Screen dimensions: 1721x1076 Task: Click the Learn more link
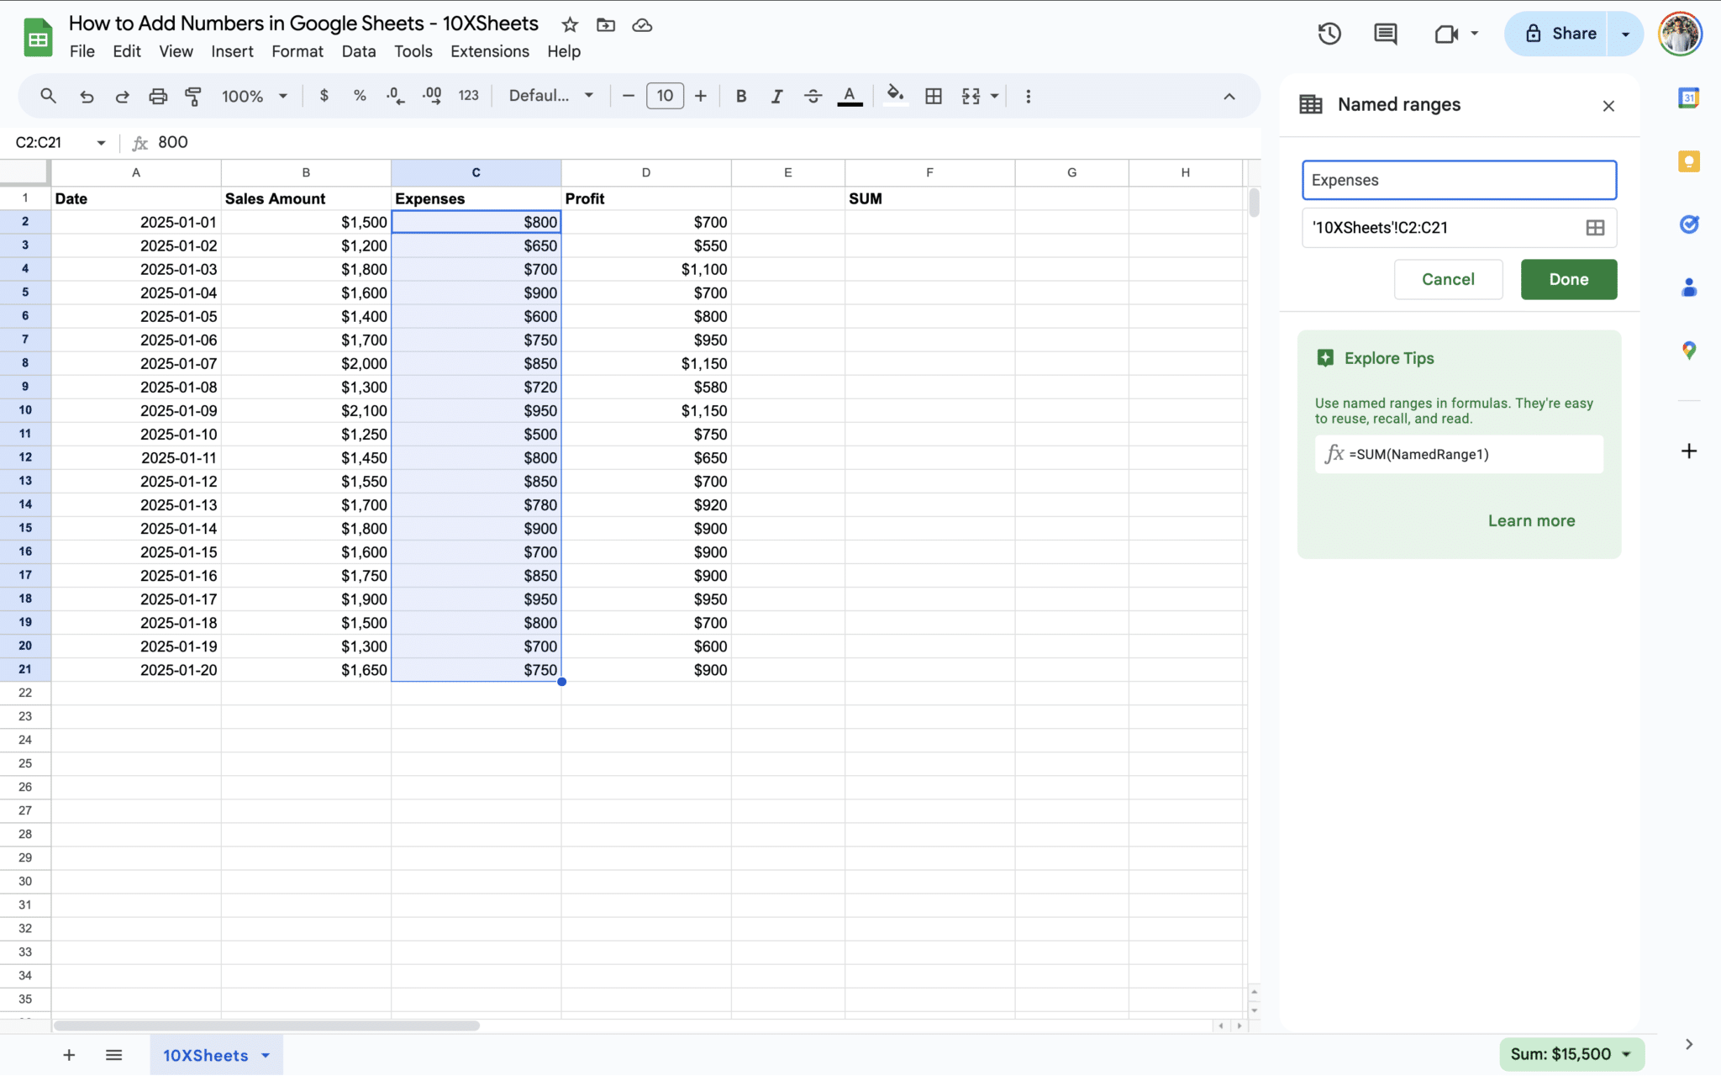coord(1531,520)
